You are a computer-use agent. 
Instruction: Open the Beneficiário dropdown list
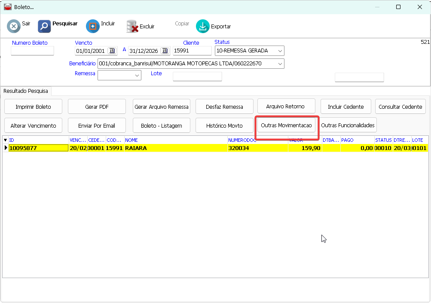280,64
